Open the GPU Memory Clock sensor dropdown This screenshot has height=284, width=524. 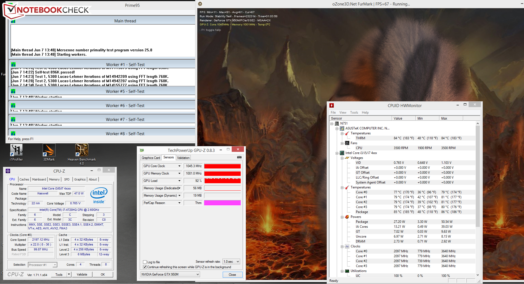[179, 173]
